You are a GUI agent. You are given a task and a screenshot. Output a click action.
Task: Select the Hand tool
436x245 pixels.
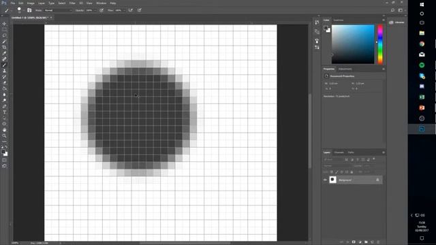click(4, 130)
